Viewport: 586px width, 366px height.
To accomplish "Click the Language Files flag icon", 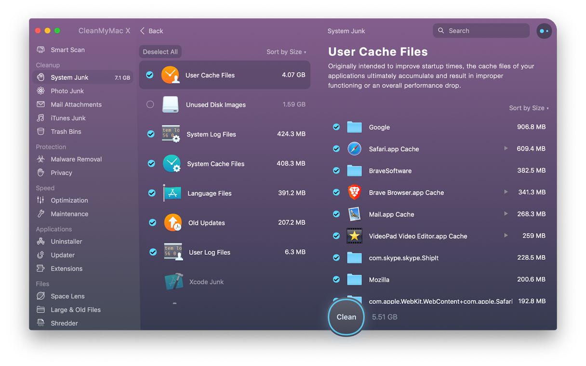I will [172, 193].
